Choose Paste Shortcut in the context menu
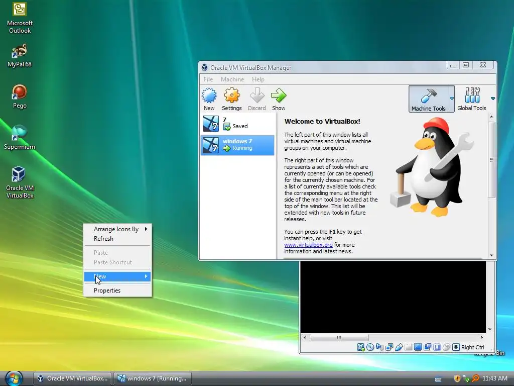 click(117, 262)
